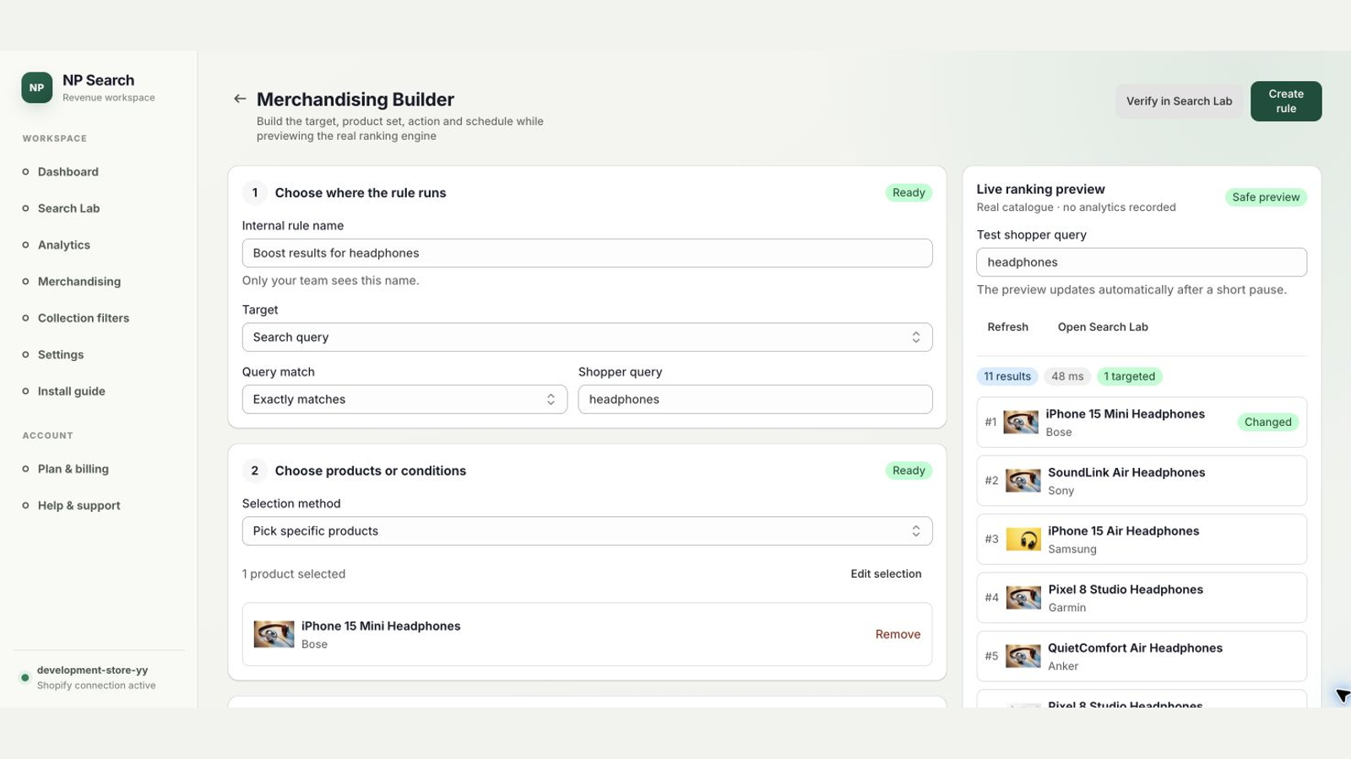
Task: Remove iPhone 15 Mini Headphones from selection
Action: click(898, 634)
